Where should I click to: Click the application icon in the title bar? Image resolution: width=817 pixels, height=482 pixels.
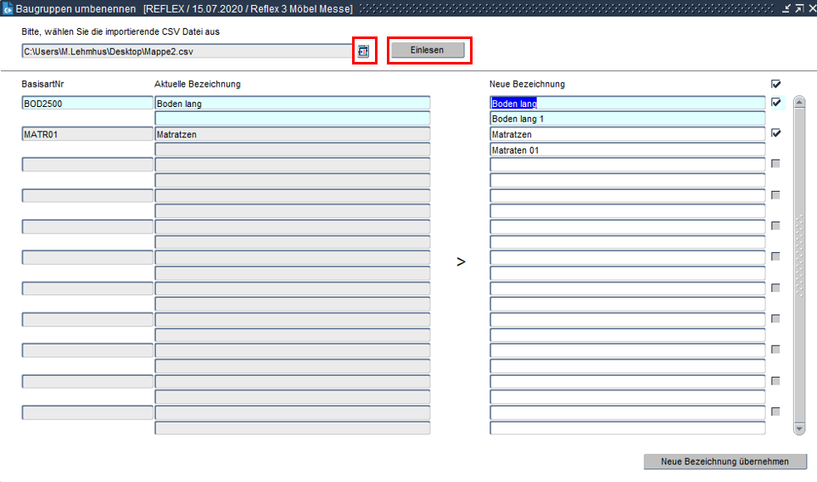coord(8,8)
